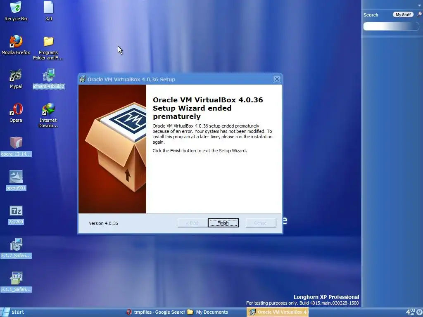423x317 pixels.
Task: Click the Finish button in setup wizard
Action: pyautogui.click(x=223, y=223)
